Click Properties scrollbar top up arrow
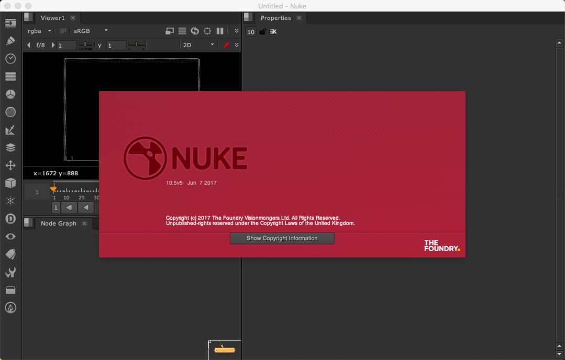Screen dimensions: 565x360 click(x=559, y=43)
